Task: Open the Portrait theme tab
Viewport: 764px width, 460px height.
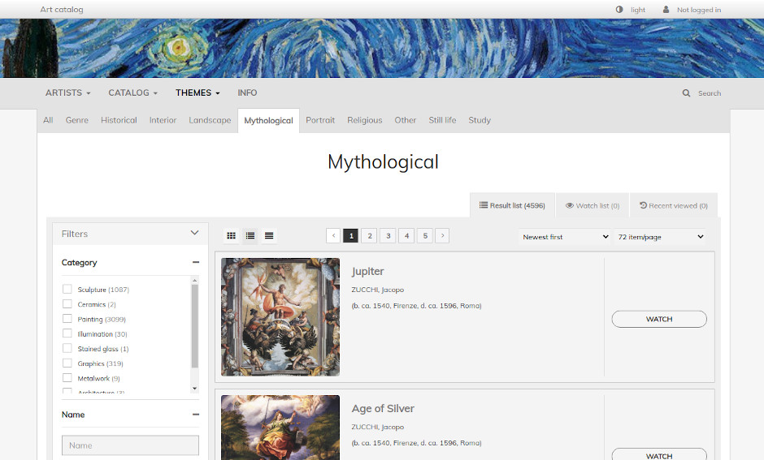Action: [x=320, y=120]
